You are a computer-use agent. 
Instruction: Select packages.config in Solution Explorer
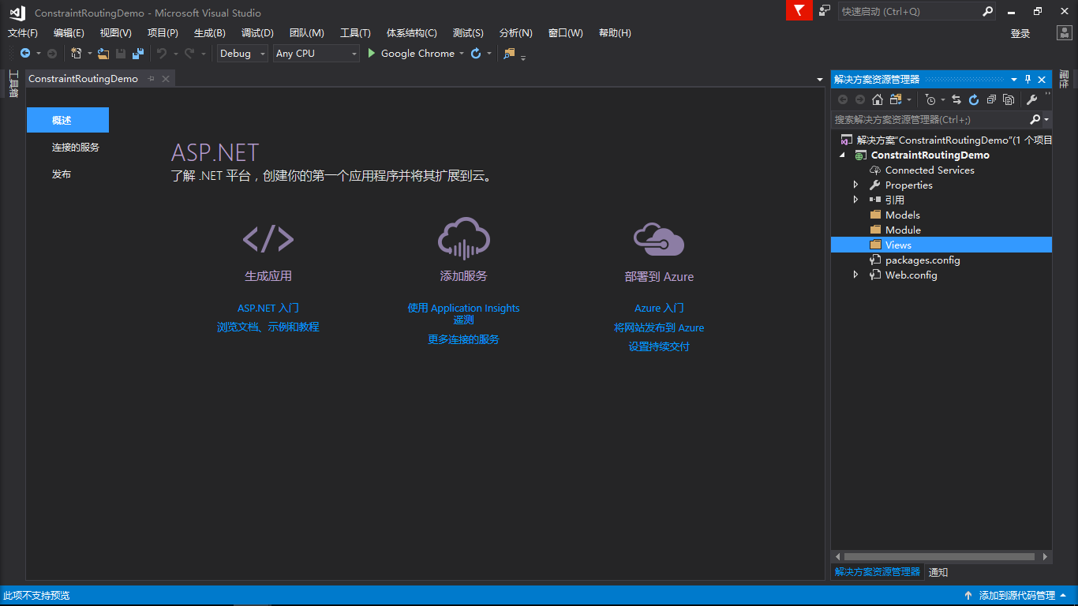(923, 260)
